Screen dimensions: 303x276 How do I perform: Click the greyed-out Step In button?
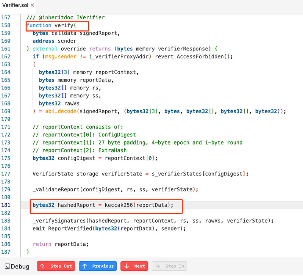click(170, 266)
